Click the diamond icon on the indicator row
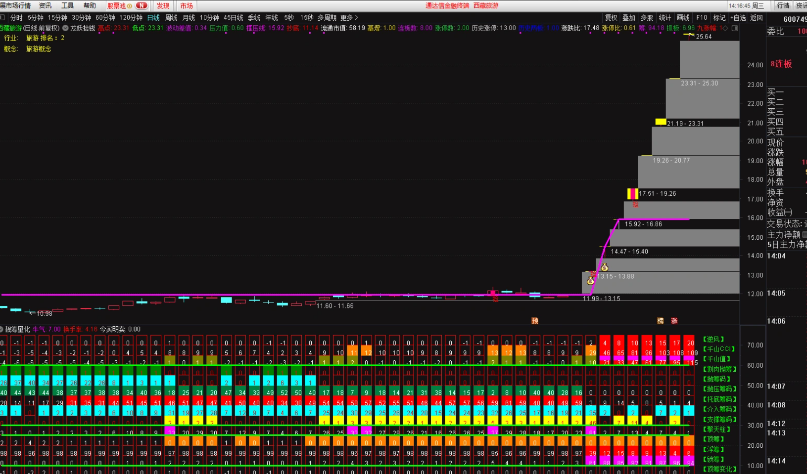The height and width of the screenshot is (474, 807). coord(725,28)
